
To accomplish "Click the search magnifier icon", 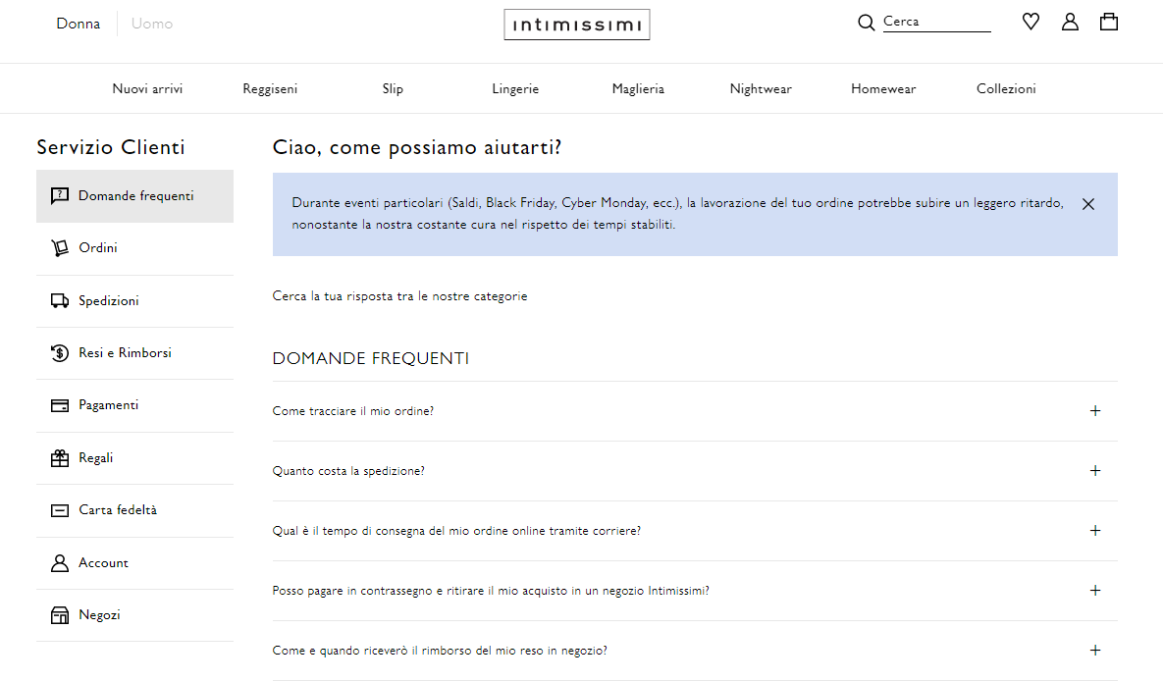I will coord(866,22).
